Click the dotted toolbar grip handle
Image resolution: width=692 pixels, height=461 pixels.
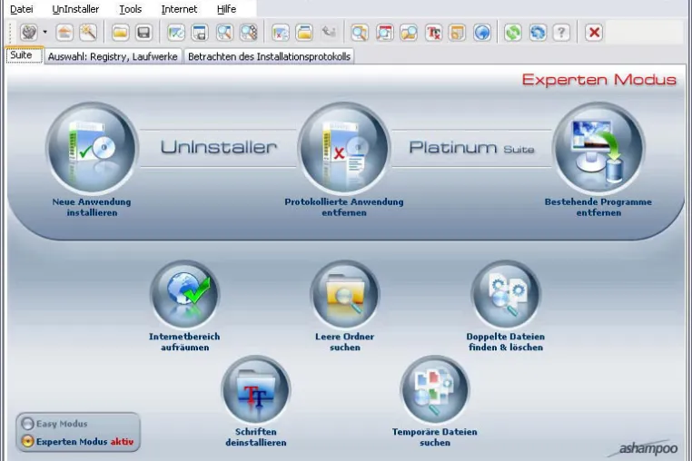pos(11,32)
